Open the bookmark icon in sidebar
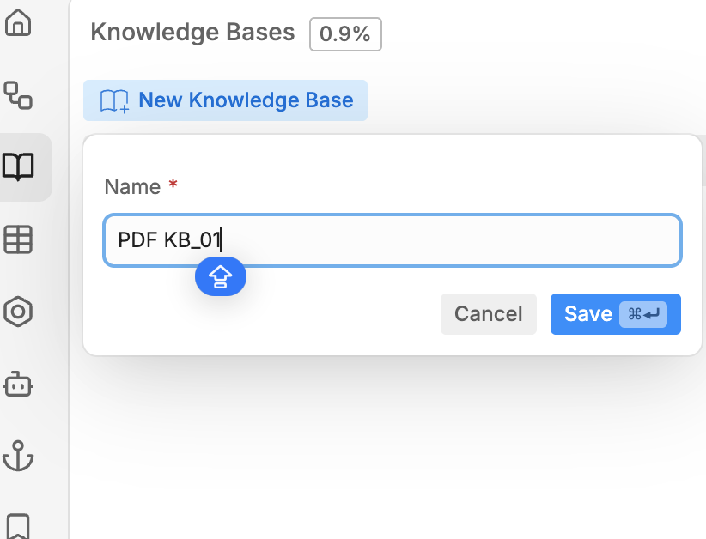Image resolution: width=706 pixels, height=539 pixels. click(18, 525)
